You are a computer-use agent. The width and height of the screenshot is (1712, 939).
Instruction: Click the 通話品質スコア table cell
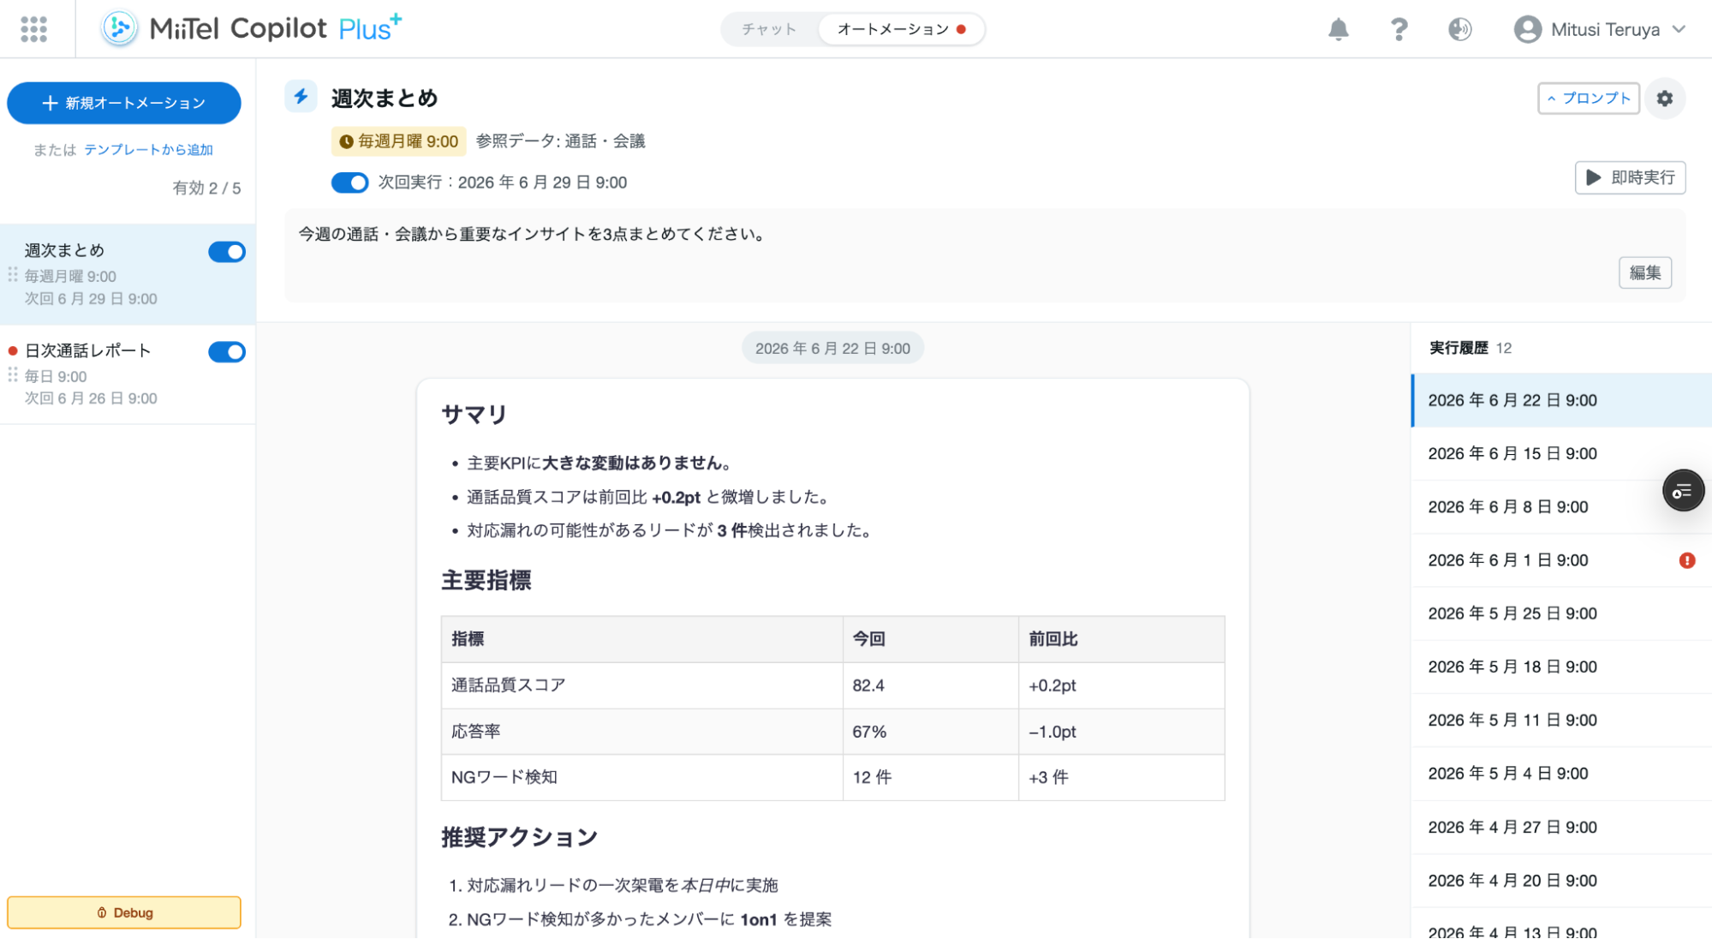pyautogui.click(x=641, y=685)
